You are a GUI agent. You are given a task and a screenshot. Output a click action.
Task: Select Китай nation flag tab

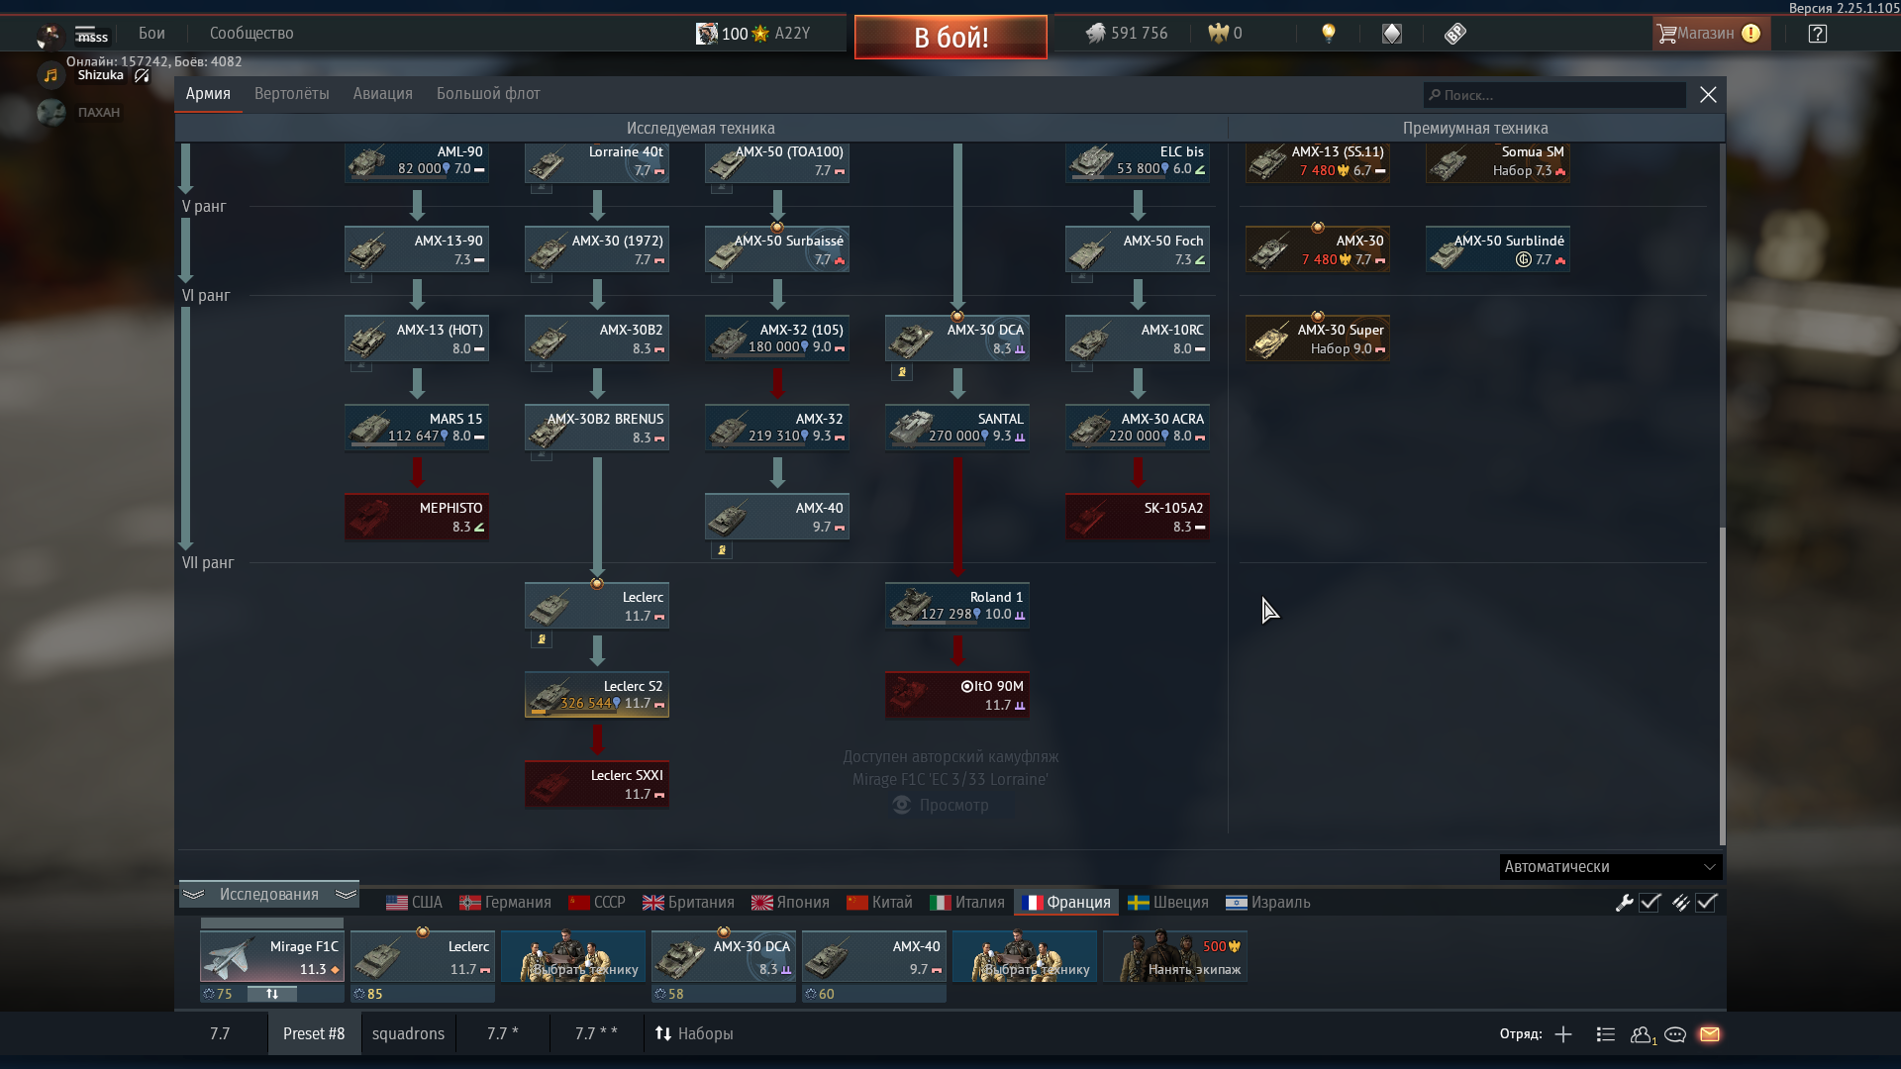(879, 903)
